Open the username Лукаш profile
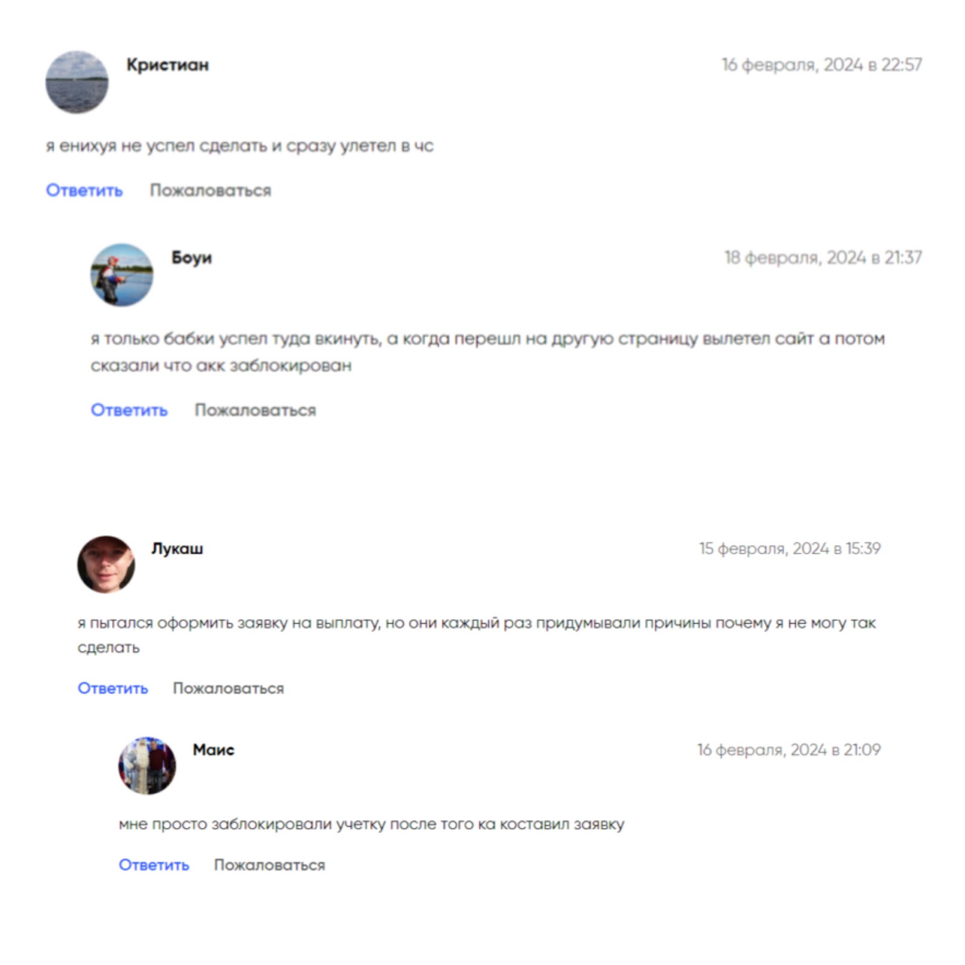 click(177, 548)
